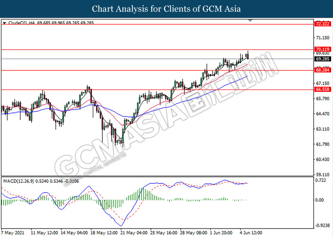Click the MACD scale value 0.00
This screenshot has height=238, width=333.
coord(320,200)
